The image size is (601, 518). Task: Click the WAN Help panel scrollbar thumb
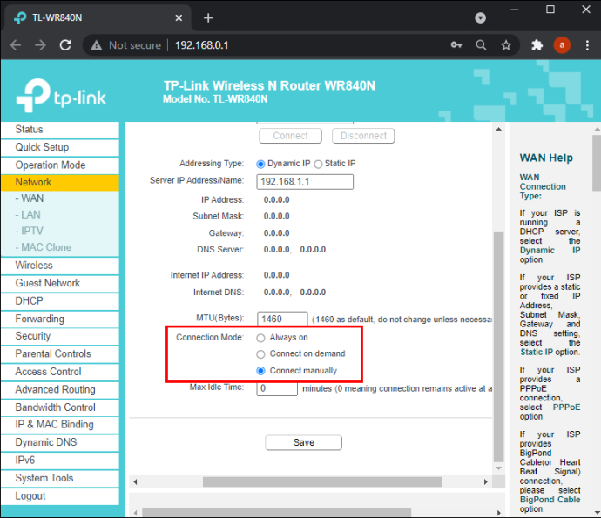click(x=597, y=163)
